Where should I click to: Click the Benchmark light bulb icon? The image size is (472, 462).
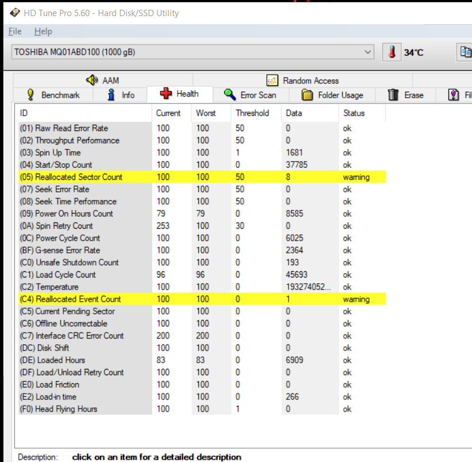(x=30, y=95)
